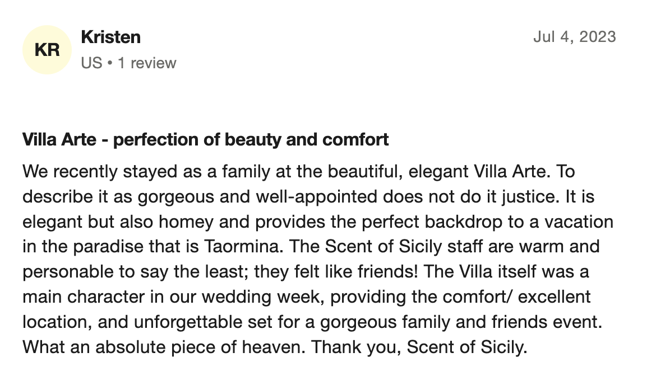Select the "1 review" count text
Screen dimensions: 656x376
(147, 63)
